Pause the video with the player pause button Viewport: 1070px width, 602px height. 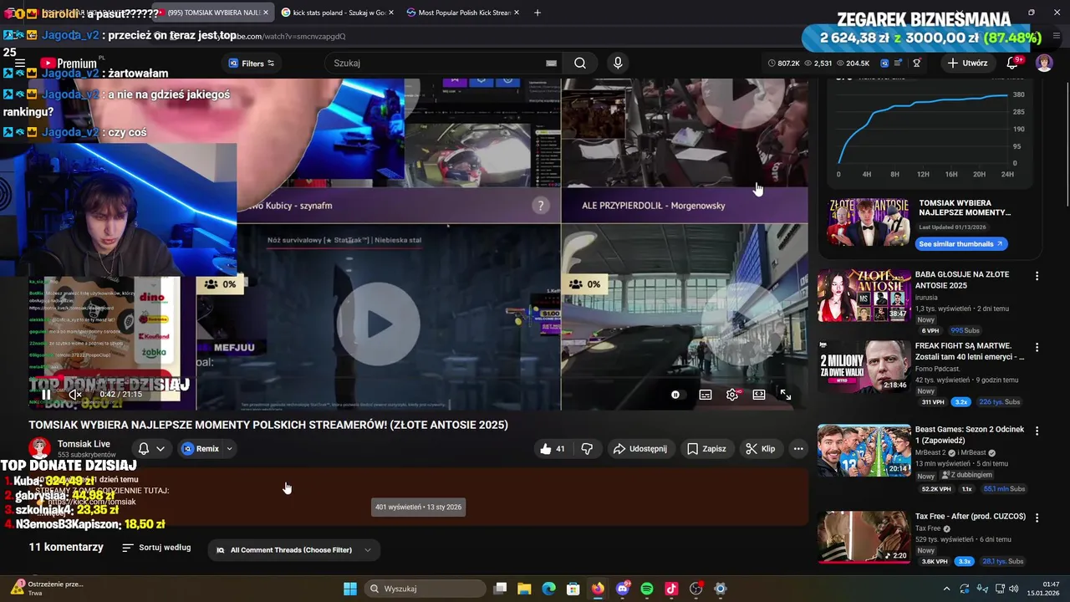tap(46, 395)
